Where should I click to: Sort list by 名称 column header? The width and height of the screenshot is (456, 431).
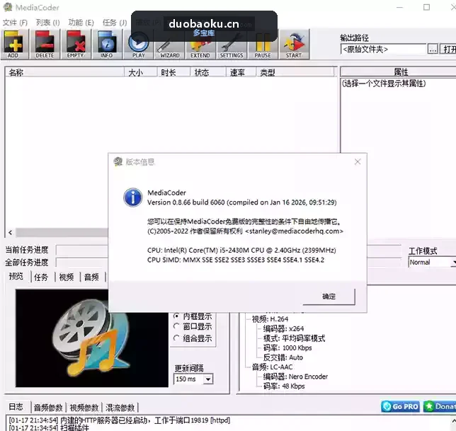tap(65, 72)
